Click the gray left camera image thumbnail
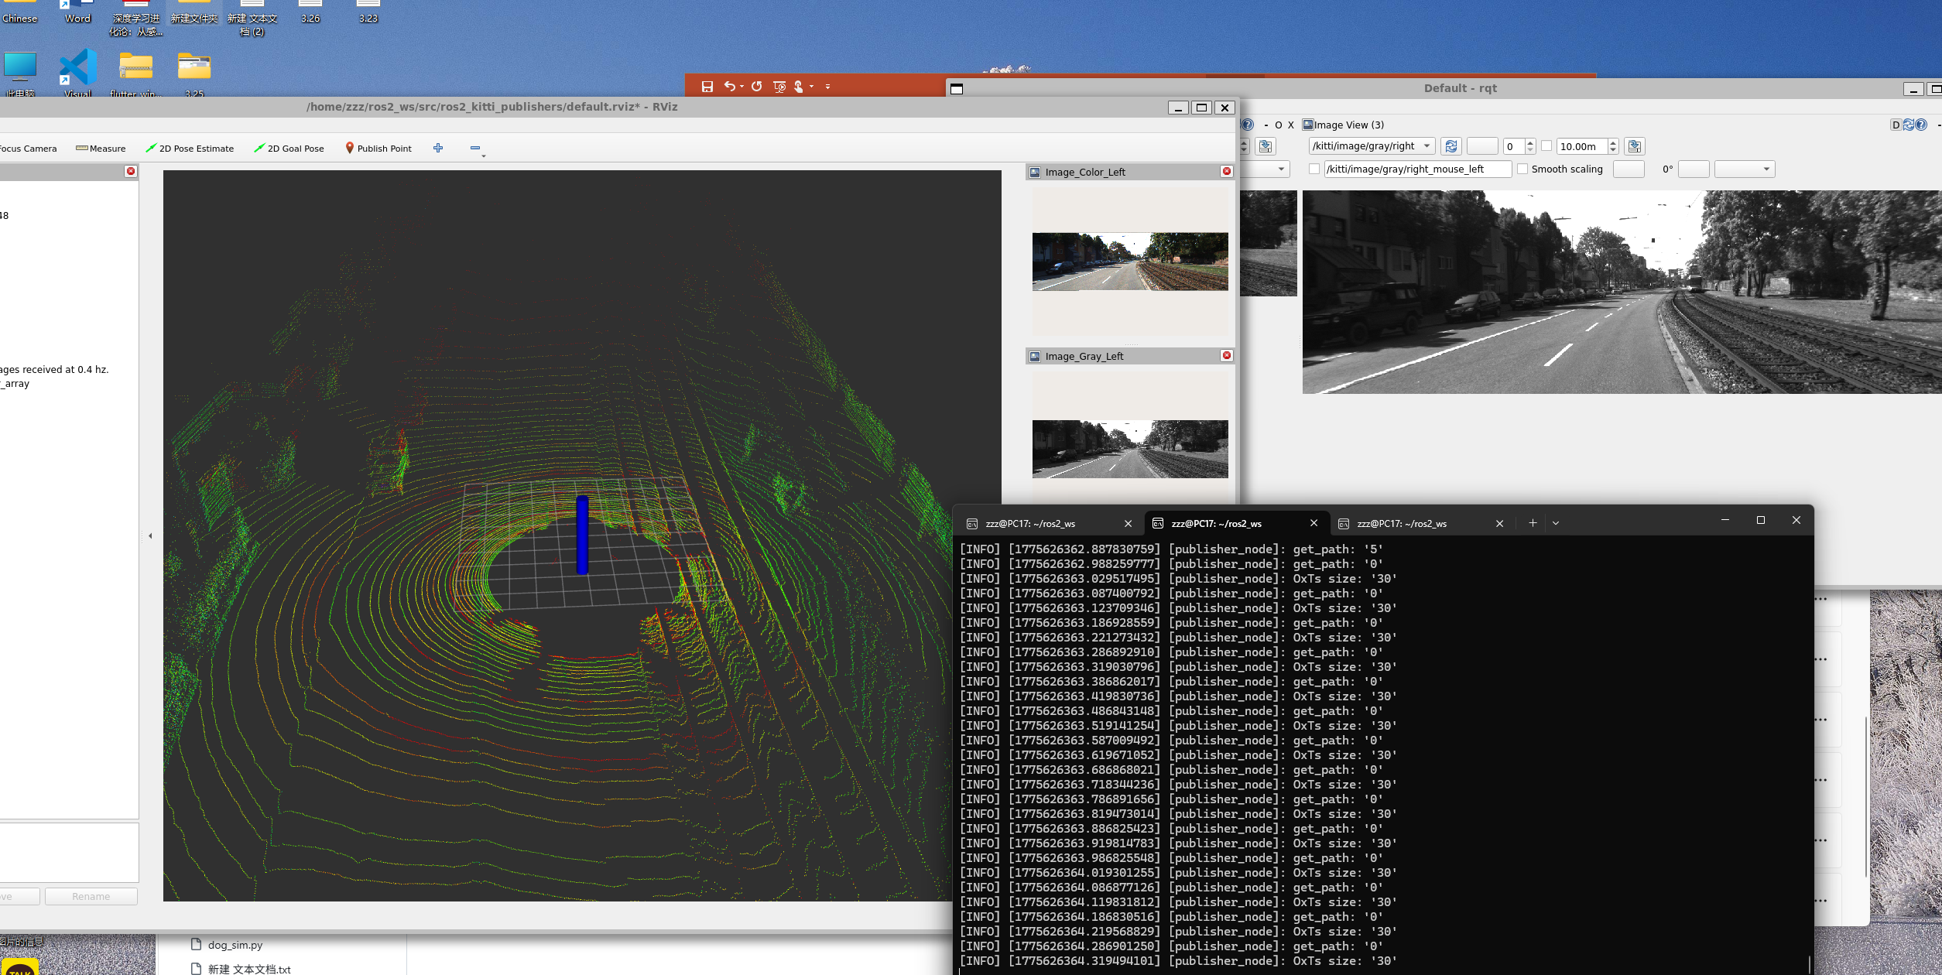The width and height of the screenshot is (1942, 975). click(x=1130, y=449)
